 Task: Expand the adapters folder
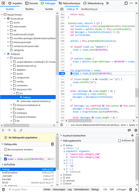pos(11,70)
